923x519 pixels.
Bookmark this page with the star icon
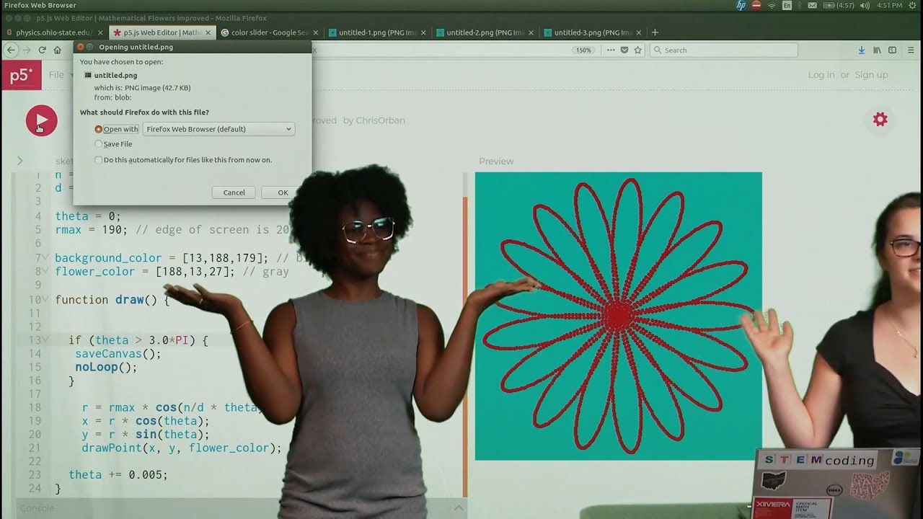pos(638,50)
